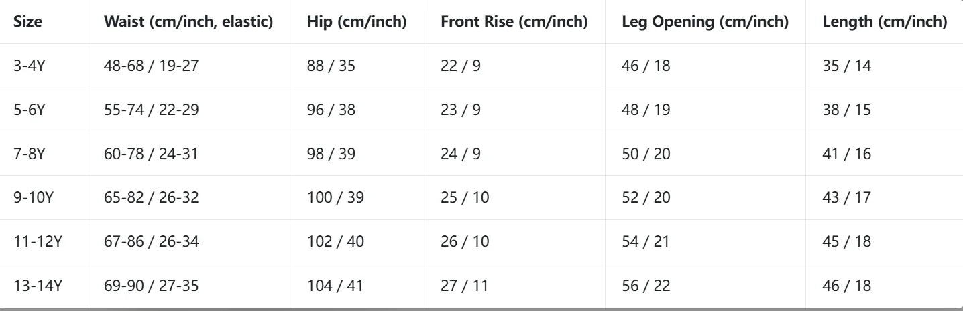
Task: Click length value 46 / 18
Action: coord(847,286)
